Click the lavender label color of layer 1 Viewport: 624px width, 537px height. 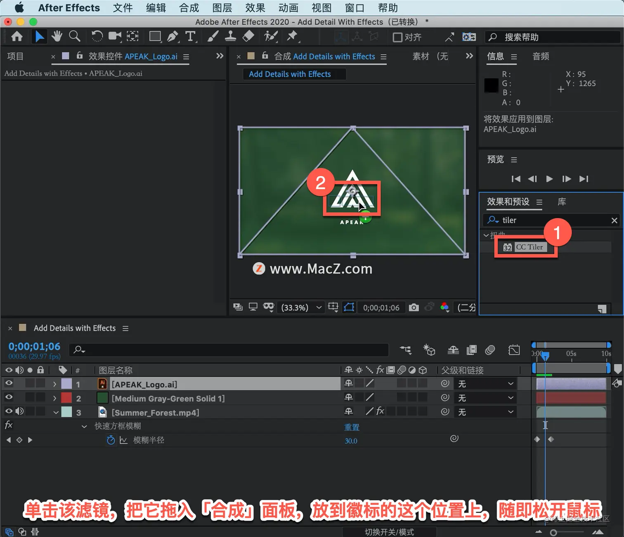click(66, 384)
